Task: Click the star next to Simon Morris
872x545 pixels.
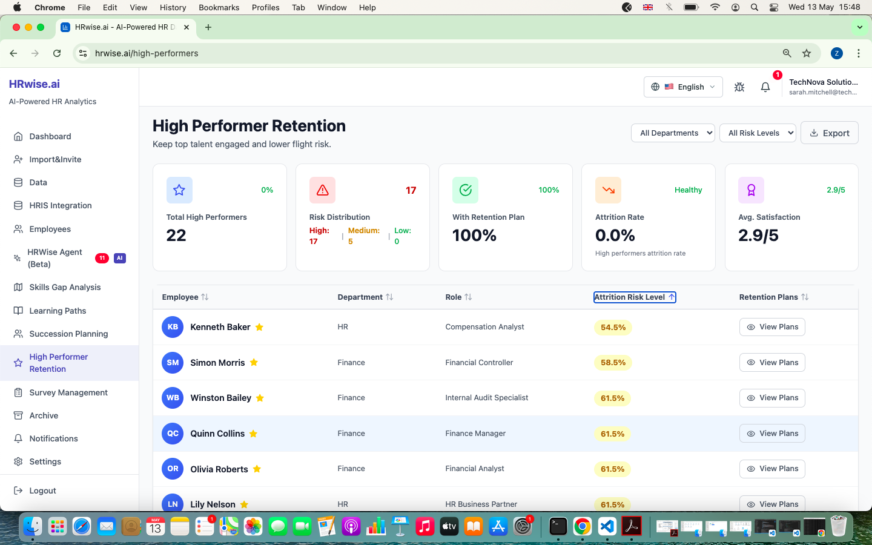Action: coord(254,363)
